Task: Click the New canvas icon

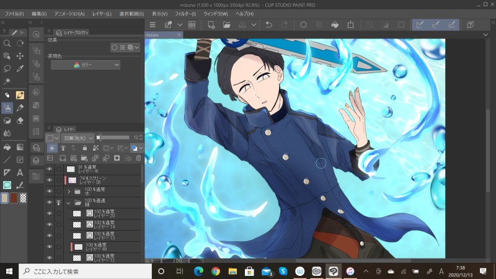Action: [x=211, y=25]
